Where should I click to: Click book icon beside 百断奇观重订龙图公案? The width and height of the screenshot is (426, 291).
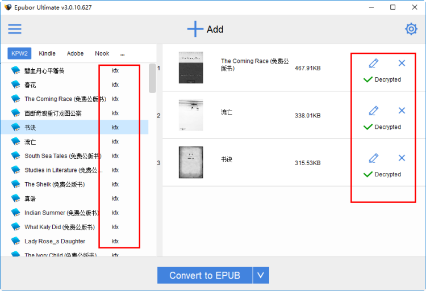(x=15, y=113)
